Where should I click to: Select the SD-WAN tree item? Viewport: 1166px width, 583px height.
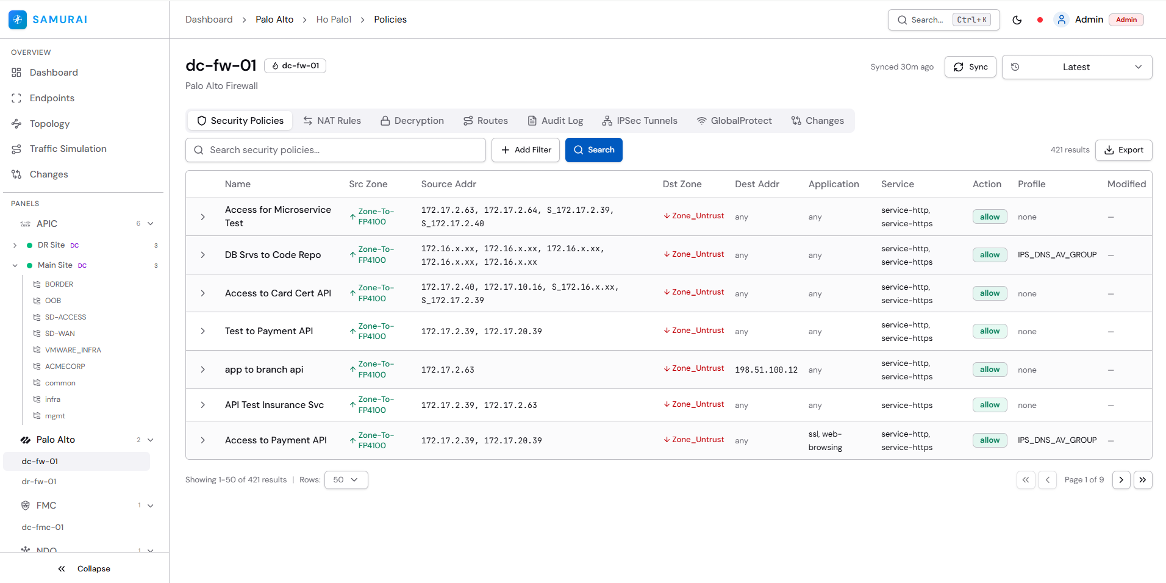pos(60,334)
